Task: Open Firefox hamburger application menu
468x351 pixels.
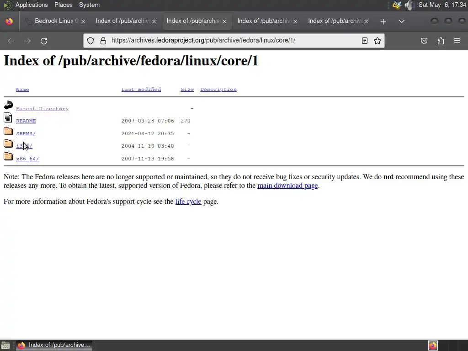Action: click(457, 41)
